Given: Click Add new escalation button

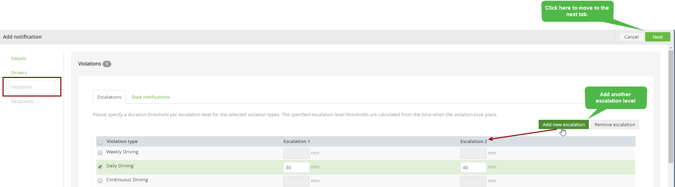Looking at the screenshot, I should [563, 124].
